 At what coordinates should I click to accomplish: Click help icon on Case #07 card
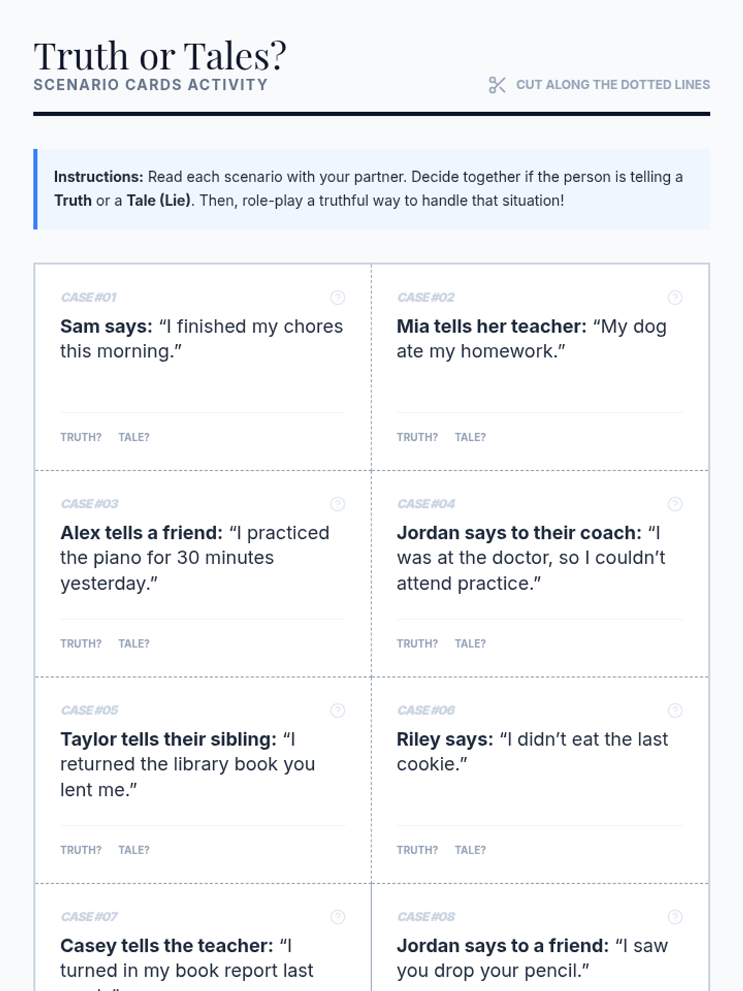pos(337,917)
